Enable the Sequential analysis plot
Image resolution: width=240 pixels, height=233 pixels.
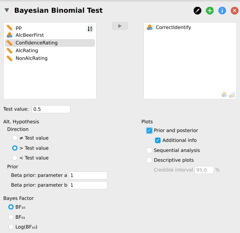pos(149,150)
